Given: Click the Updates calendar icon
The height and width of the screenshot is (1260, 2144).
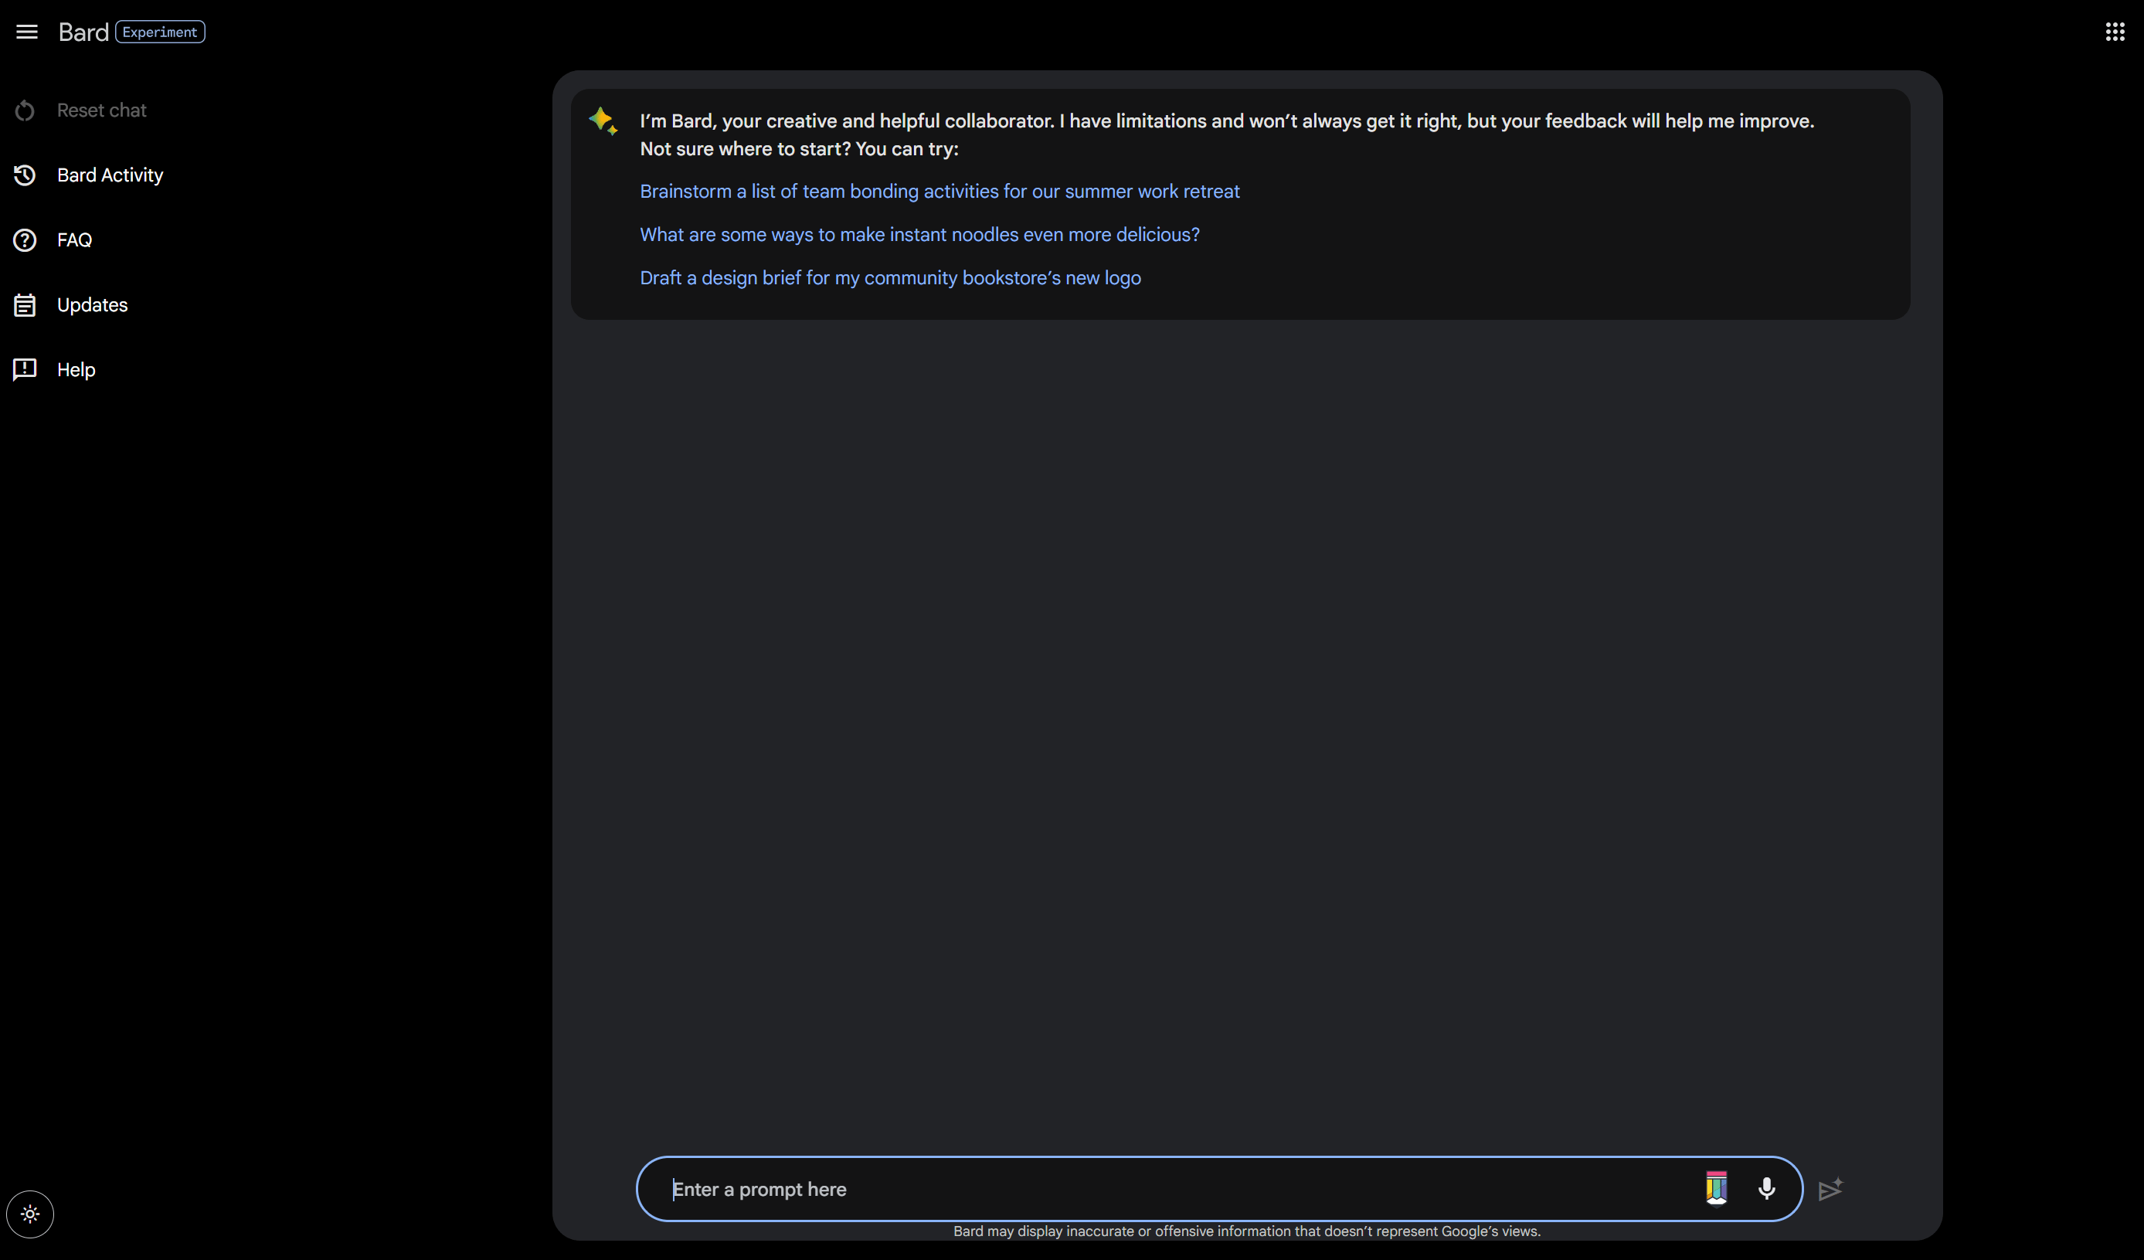Looking at the screenshot, I should click(x=25, y=304).
